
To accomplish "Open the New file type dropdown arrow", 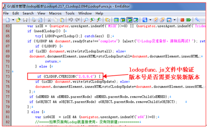I will 13,20.
